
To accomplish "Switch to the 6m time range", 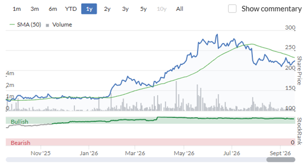I will point(53,9).
